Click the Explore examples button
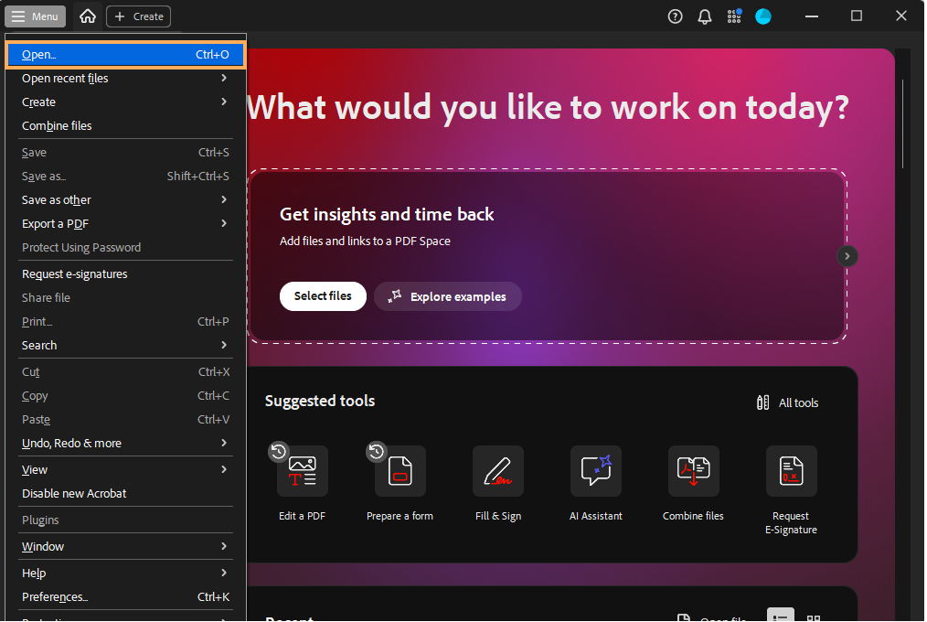The height and width of the screenshot is (622, 927). pyautogui.click(x=448, y=297)
